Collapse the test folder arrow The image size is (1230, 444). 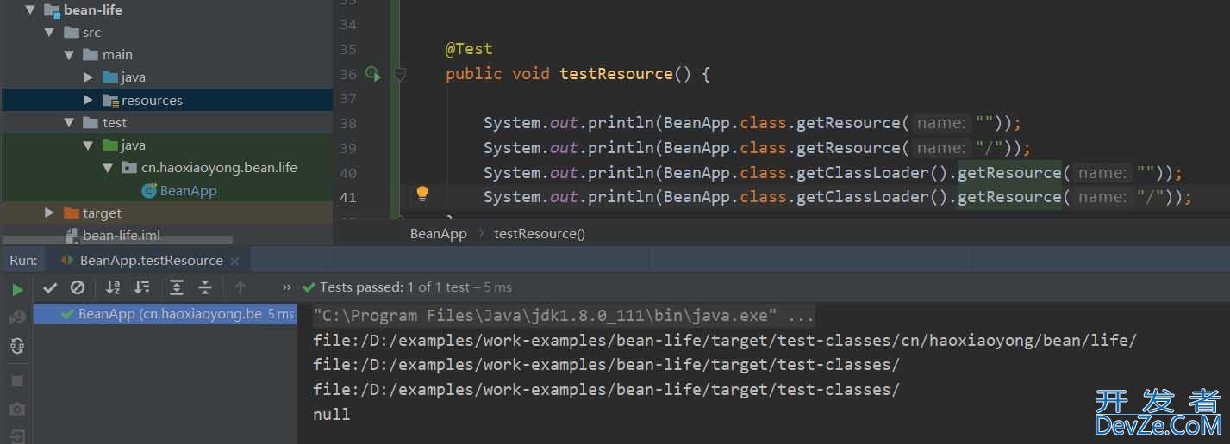[x=69, y=123]
